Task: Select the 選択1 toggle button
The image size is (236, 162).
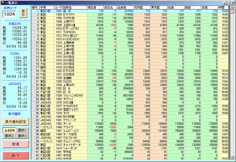Action: (22, 130)
